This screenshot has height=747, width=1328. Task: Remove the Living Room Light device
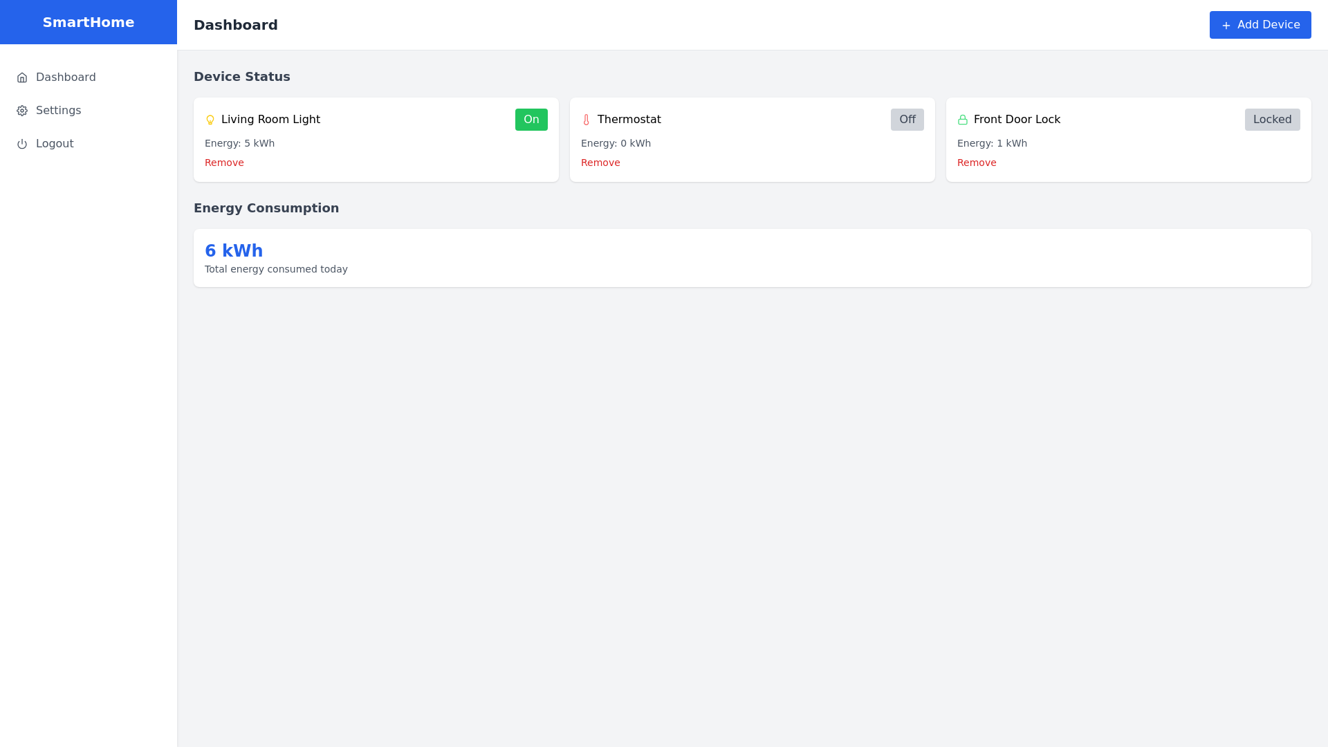pos(224,163)
